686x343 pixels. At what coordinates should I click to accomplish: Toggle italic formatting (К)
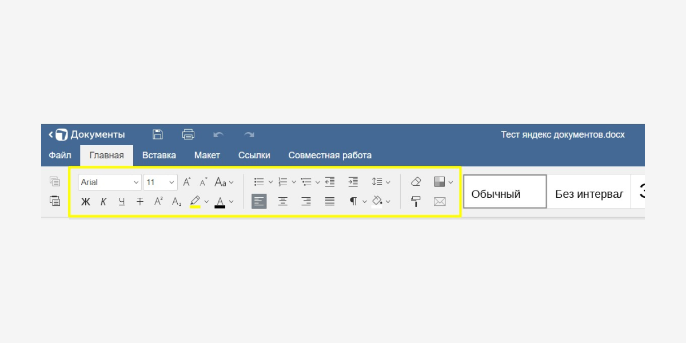[x=103, y=201]
